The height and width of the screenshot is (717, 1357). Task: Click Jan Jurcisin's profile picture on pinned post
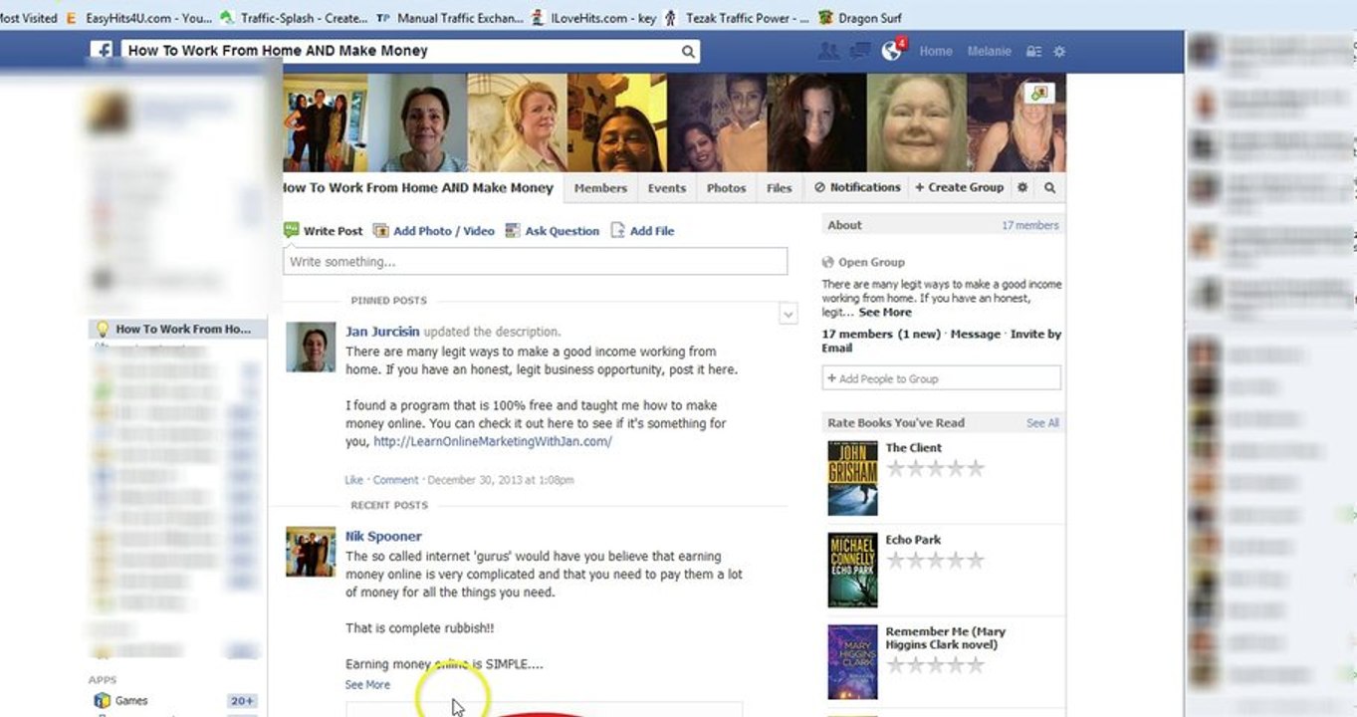tap(311, 347)
